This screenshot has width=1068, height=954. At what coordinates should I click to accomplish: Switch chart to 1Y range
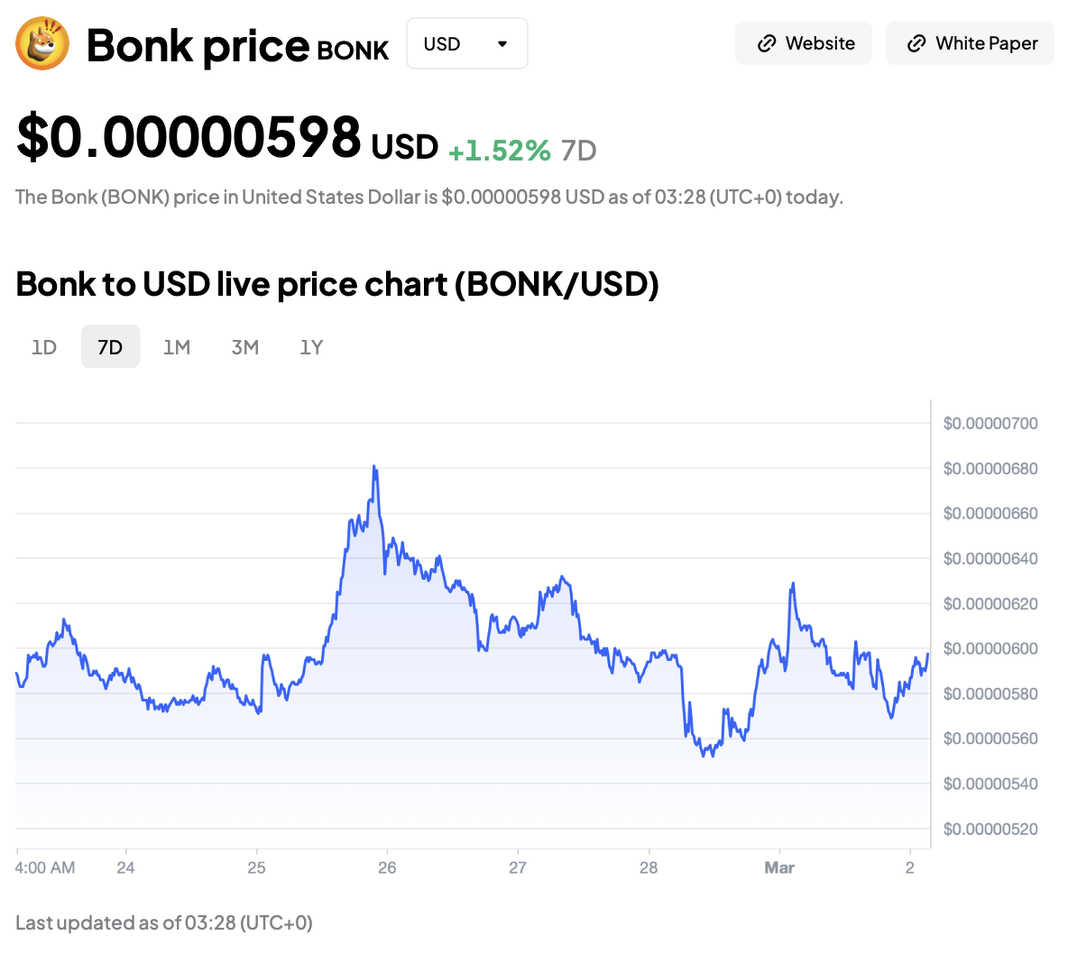coord(311,347)
